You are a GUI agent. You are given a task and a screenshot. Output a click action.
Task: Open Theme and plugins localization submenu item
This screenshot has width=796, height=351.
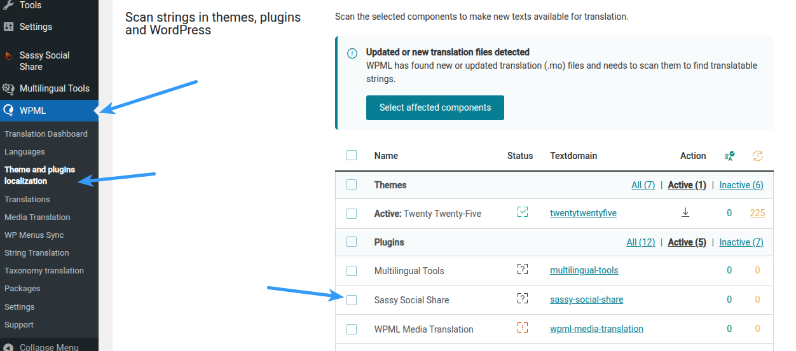40,175
